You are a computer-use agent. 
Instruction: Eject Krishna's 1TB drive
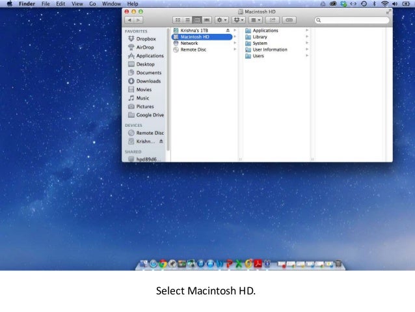(x=227, y=31)
